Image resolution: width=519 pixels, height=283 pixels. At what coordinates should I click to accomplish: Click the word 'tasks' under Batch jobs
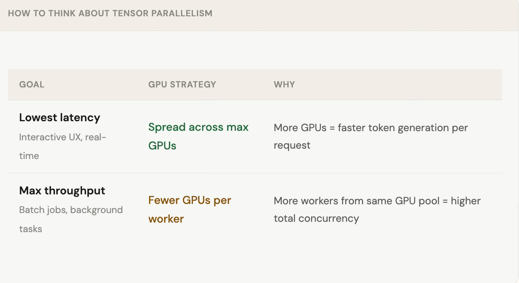coord(30,229)
